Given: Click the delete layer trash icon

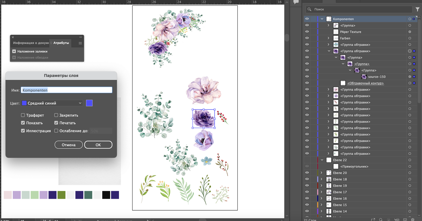Looking at the screenshot, I should (413, 220).
